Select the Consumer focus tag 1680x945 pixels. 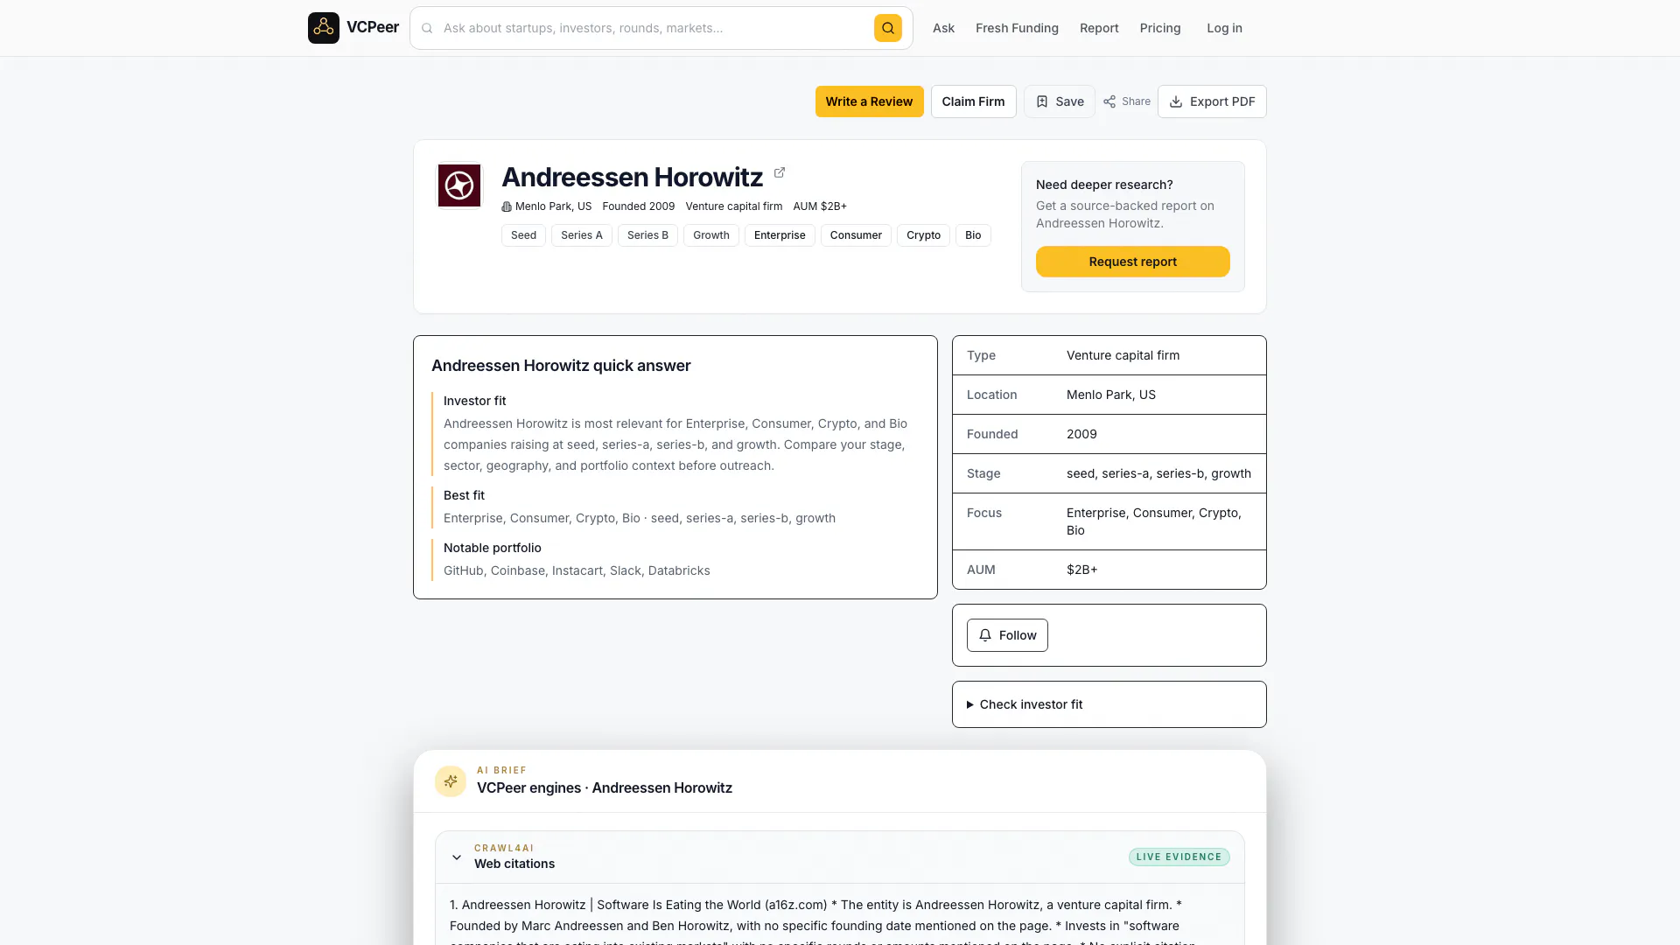pyautogui.click(x=856, y=235)
